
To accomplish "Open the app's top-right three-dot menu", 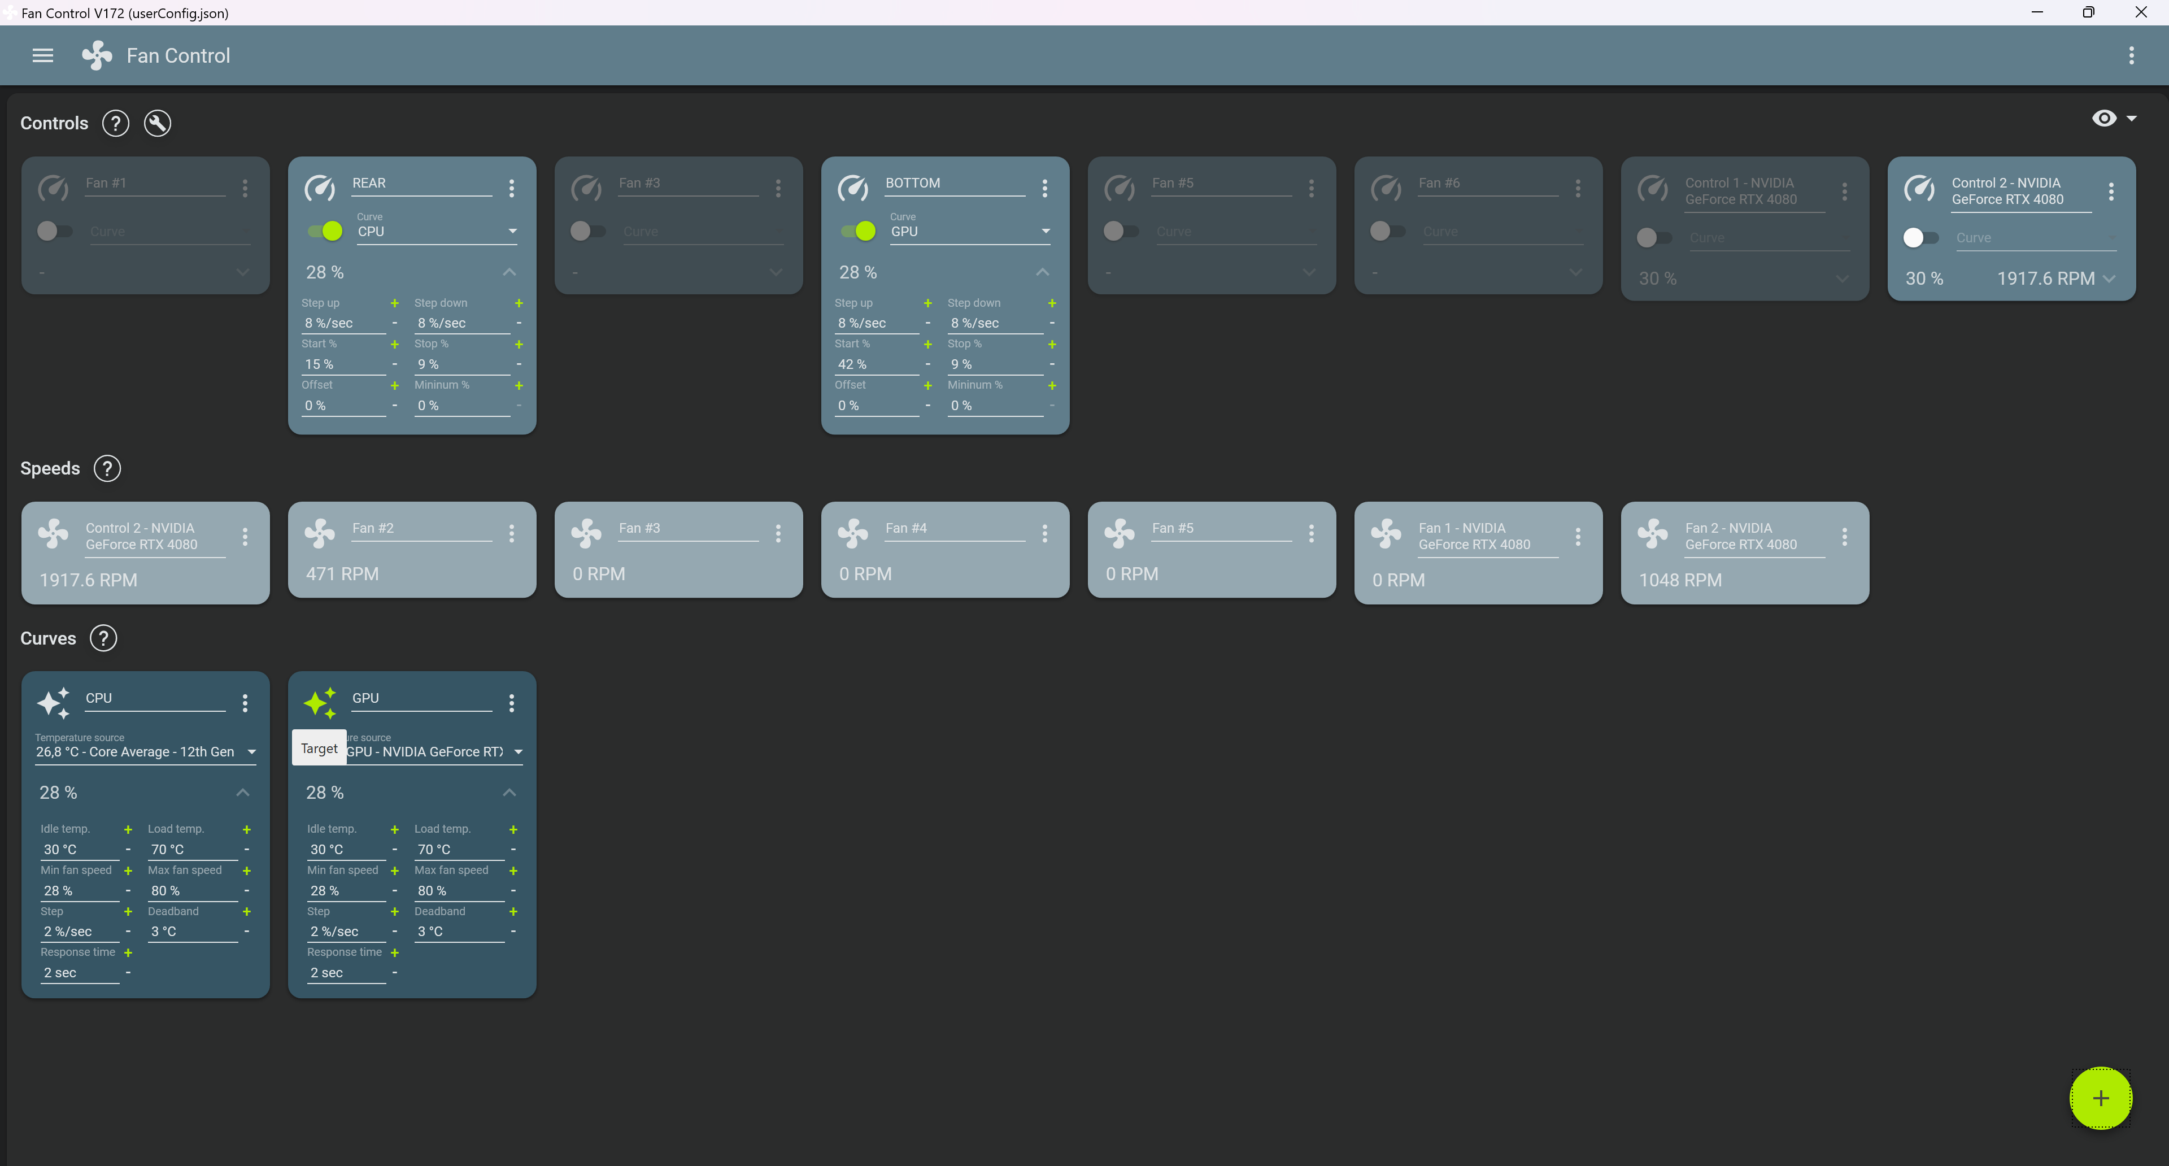I will 2131,55.
